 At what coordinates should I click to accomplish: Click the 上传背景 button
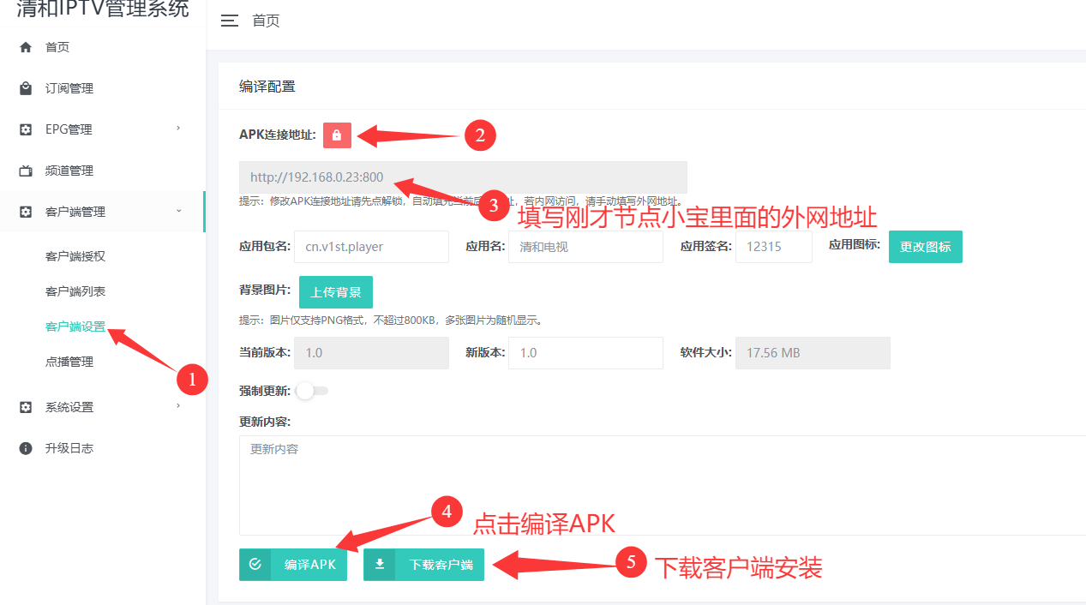coord(336,292)
